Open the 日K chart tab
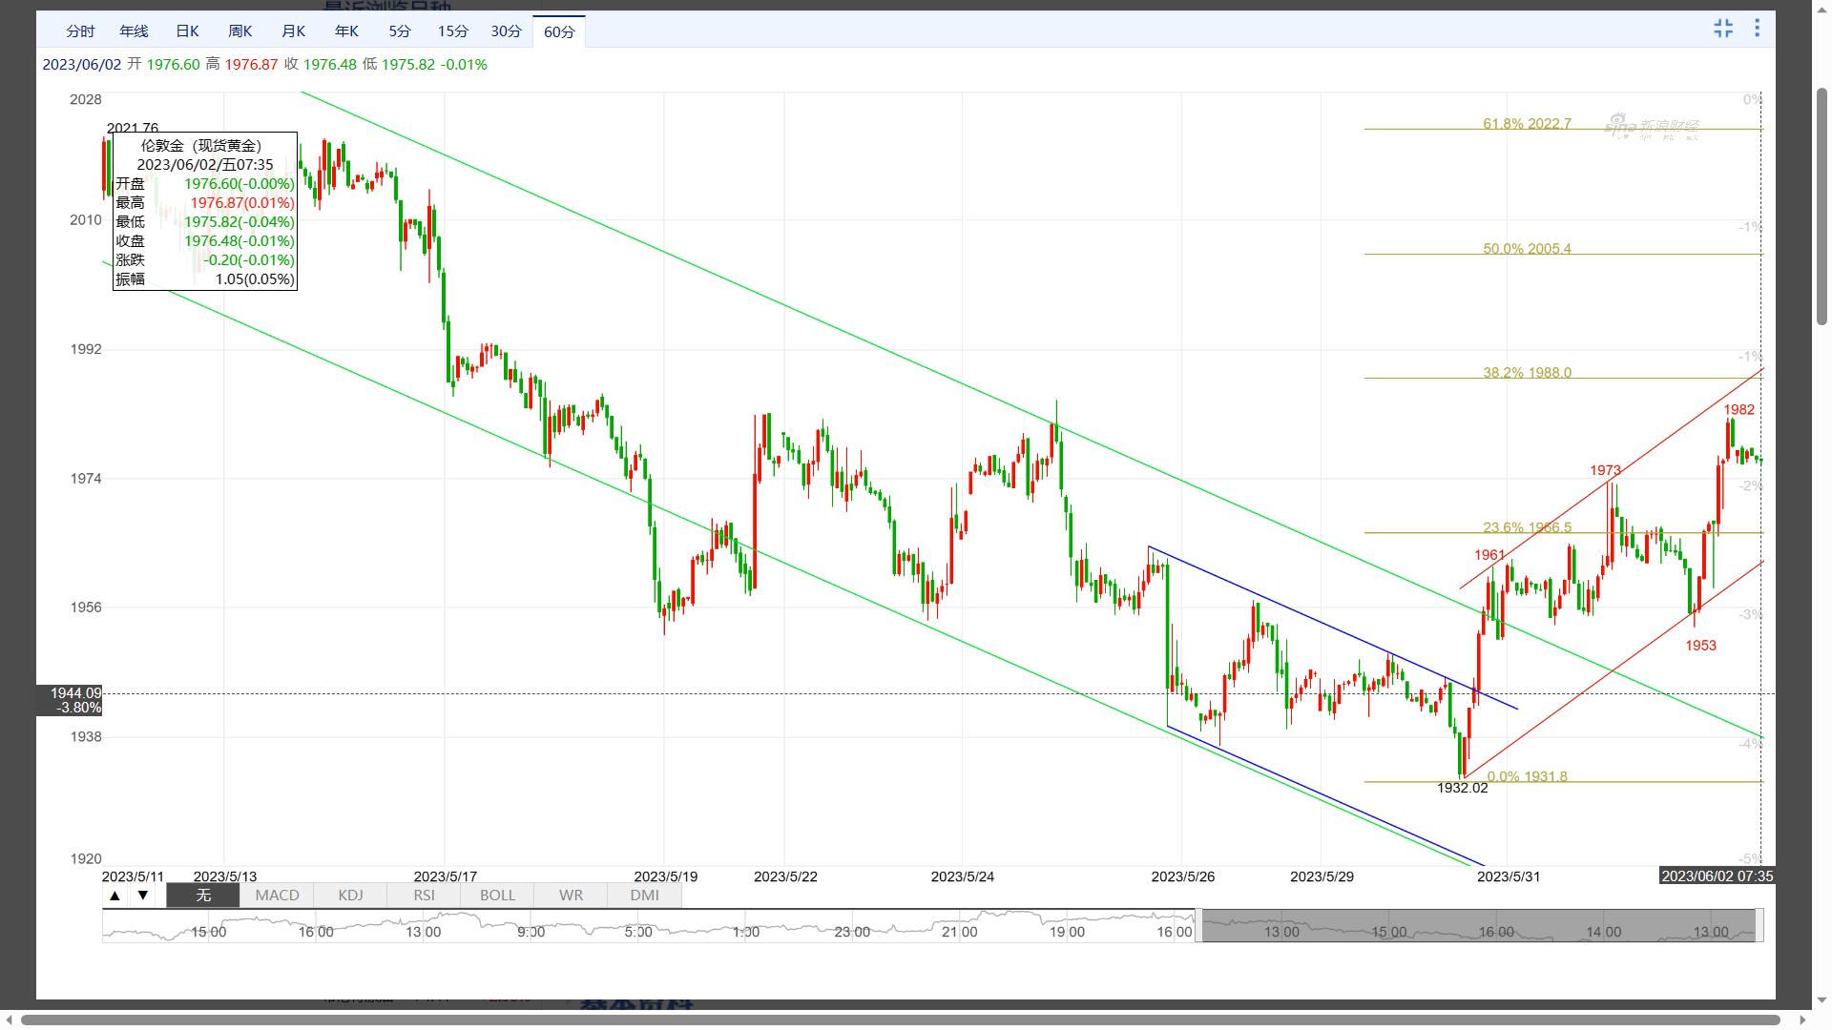This screenshot has height=1030, width=1832. coord(187,31)
